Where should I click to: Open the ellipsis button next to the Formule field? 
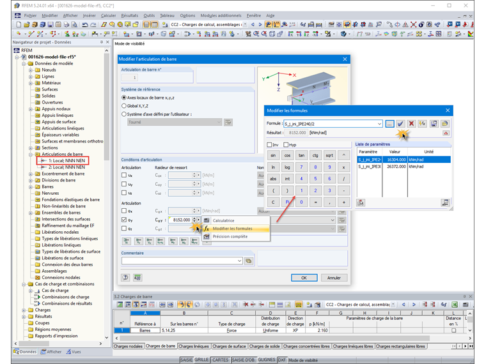coord(389,124)
